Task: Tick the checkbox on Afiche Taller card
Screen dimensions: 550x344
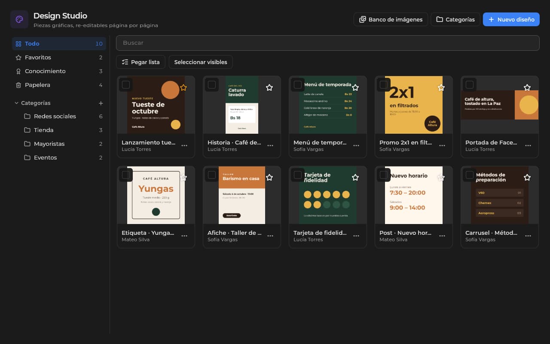Action: coord(212,175)
